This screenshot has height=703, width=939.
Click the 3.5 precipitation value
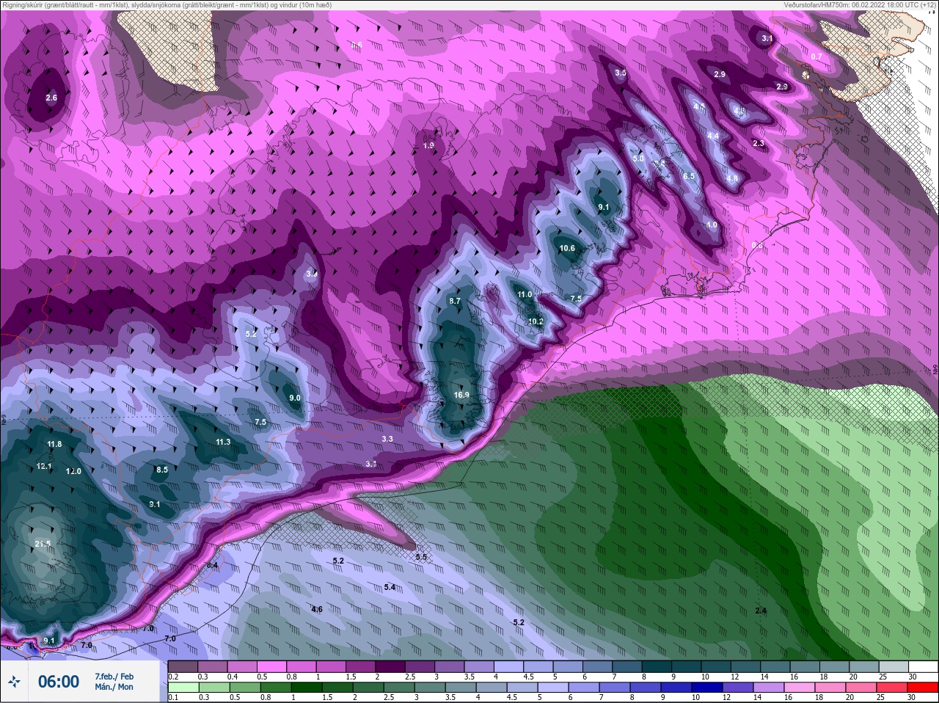(x=621, y=73)
